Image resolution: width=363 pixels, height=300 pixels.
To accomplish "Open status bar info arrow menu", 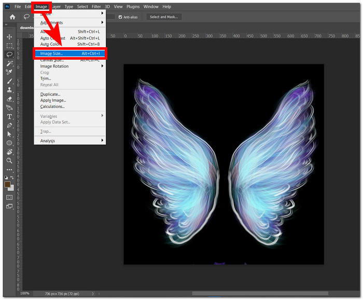I will pos(93,293).
